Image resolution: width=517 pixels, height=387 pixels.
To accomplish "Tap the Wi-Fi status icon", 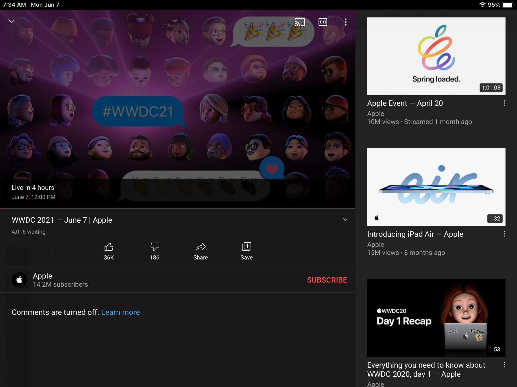I will click(482, 5).
